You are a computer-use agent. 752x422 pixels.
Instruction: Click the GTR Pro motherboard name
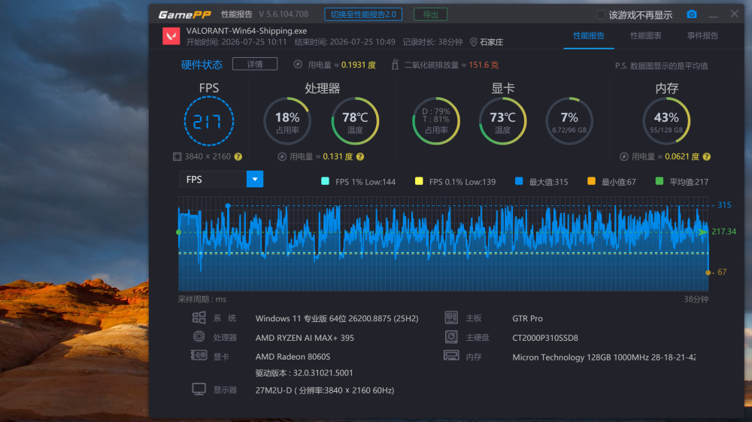click(527, 318)
